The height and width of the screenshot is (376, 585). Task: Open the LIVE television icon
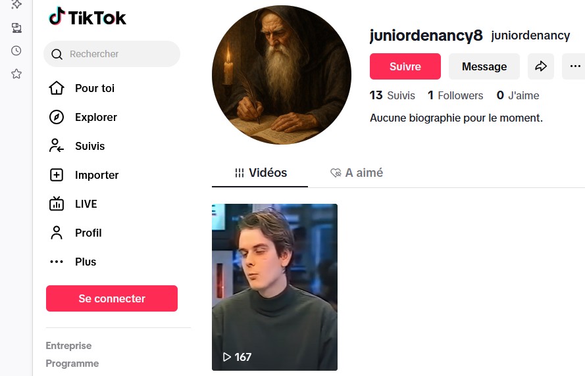point(57,204)
